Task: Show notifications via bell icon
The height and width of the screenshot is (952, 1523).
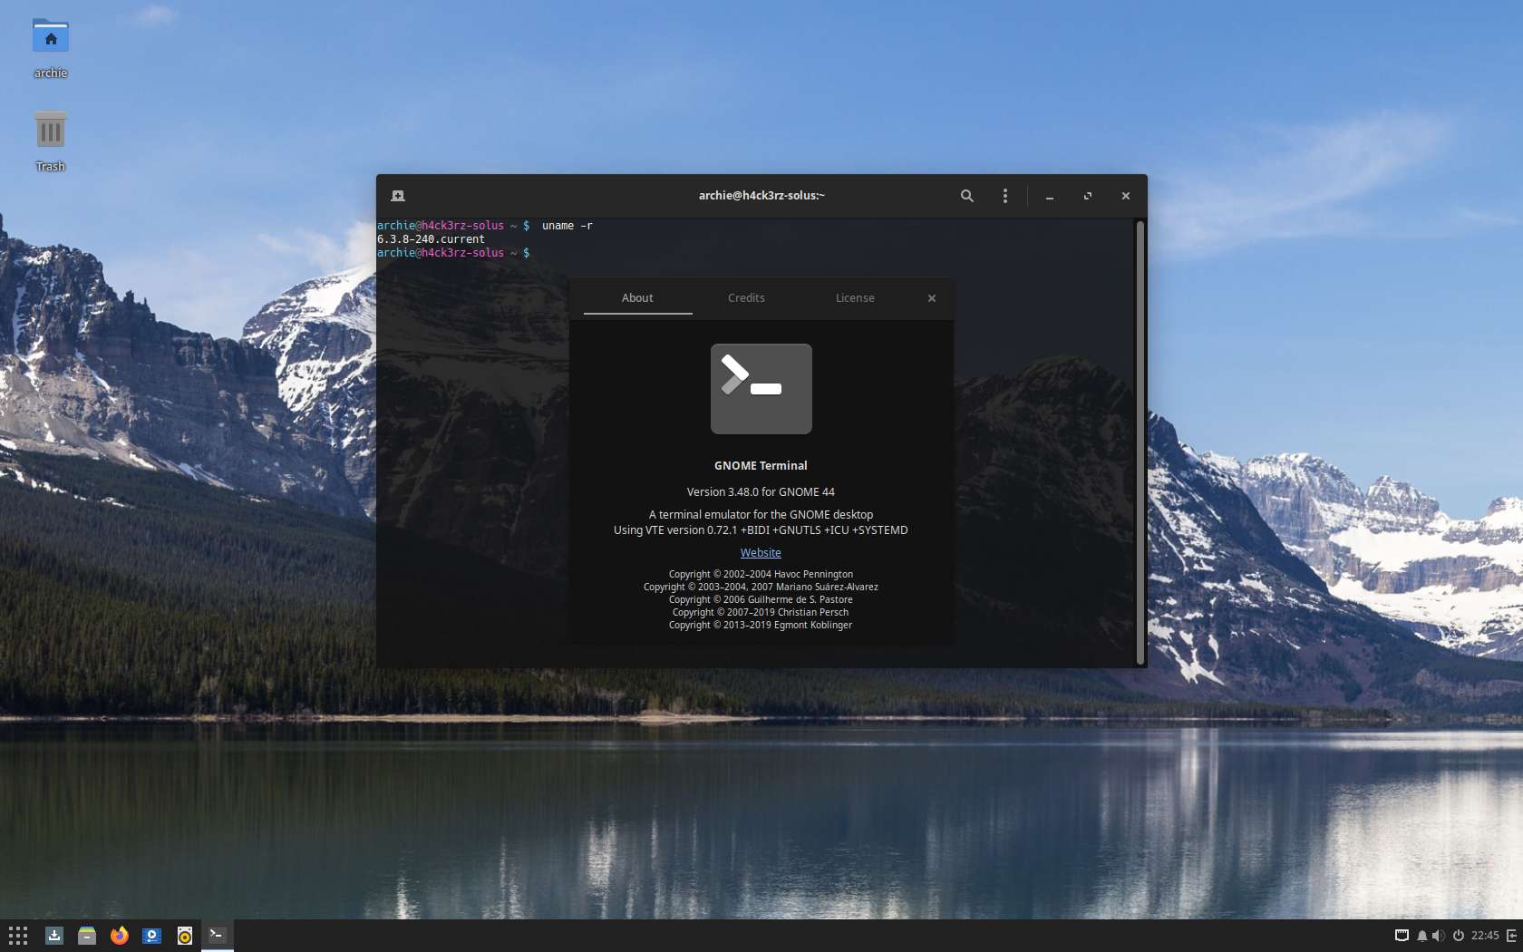Action: 1421,936
